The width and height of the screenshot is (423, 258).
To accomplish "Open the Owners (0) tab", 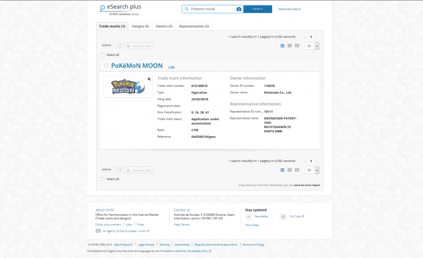I will tap(164, 26).
